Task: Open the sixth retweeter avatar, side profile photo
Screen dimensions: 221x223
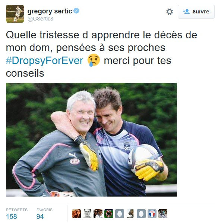Action: click(x=130, y=214)
